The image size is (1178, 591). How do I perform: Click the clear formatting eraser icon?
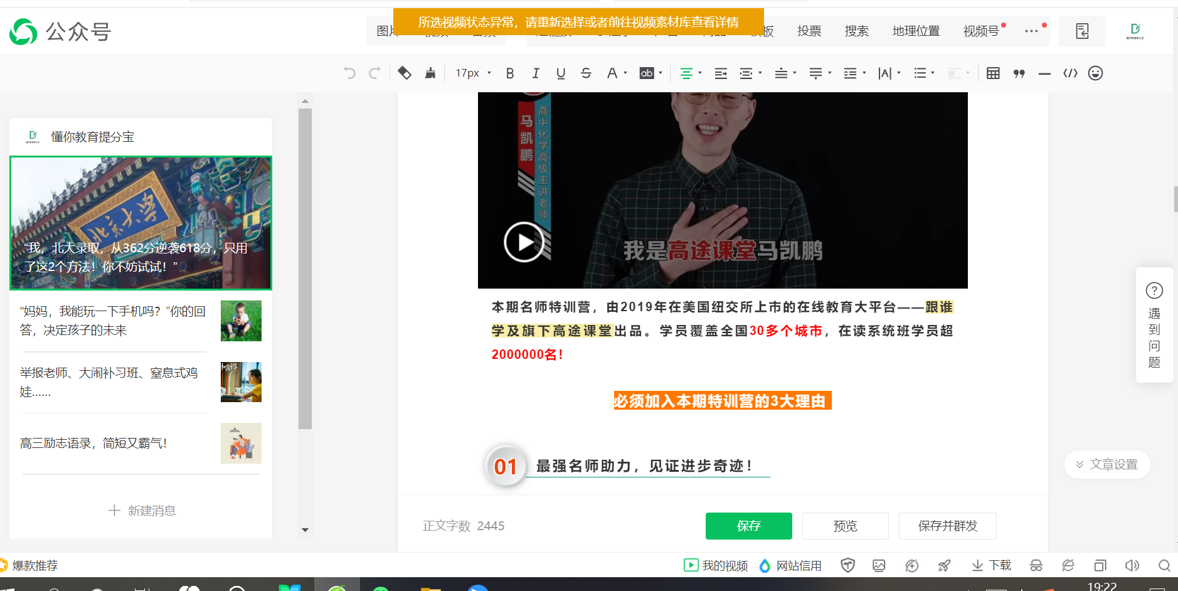click(405, 73)
